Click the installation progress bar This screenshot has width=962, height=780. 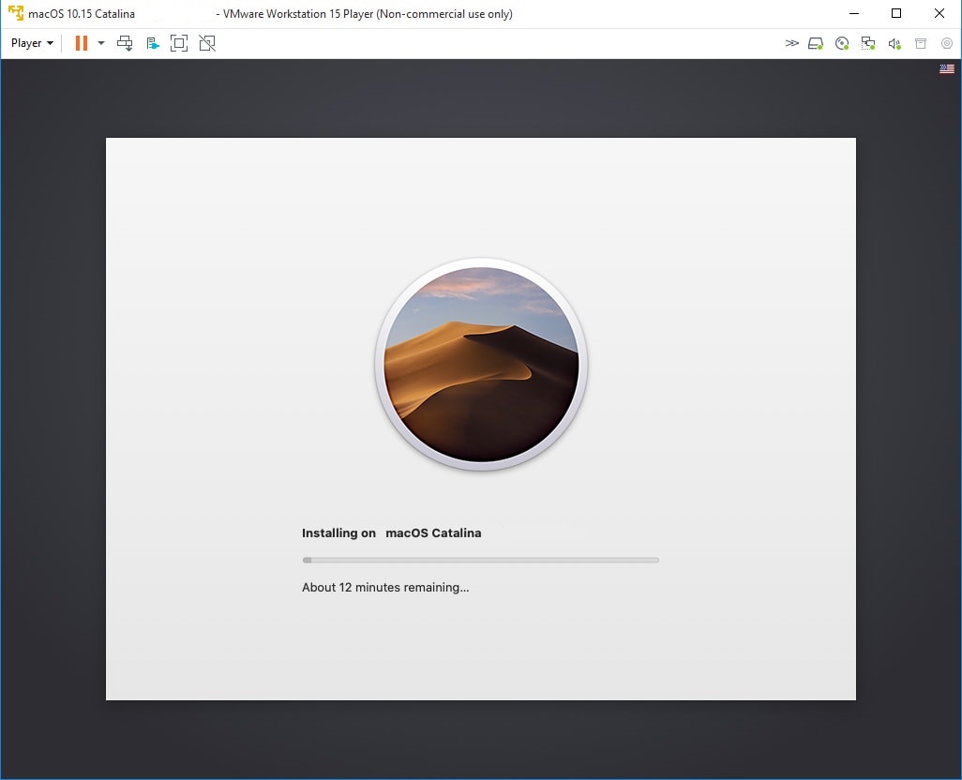tap(480, 560)
